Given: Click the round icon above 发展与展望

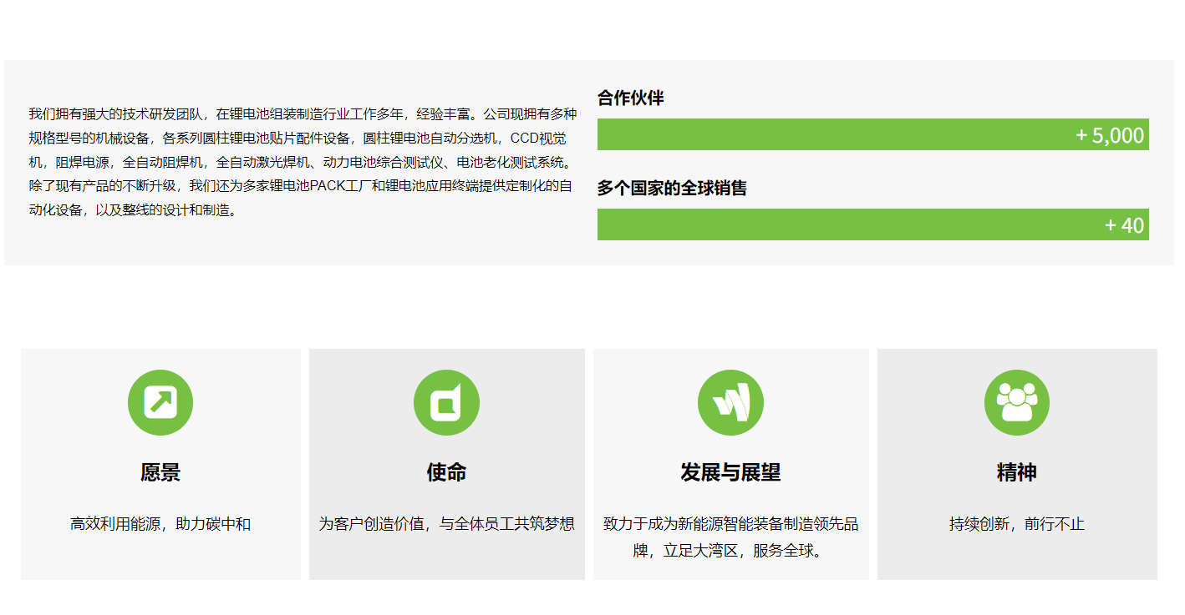Looking at the screenshot, I should pyautogui.click(x=730, y=402).
